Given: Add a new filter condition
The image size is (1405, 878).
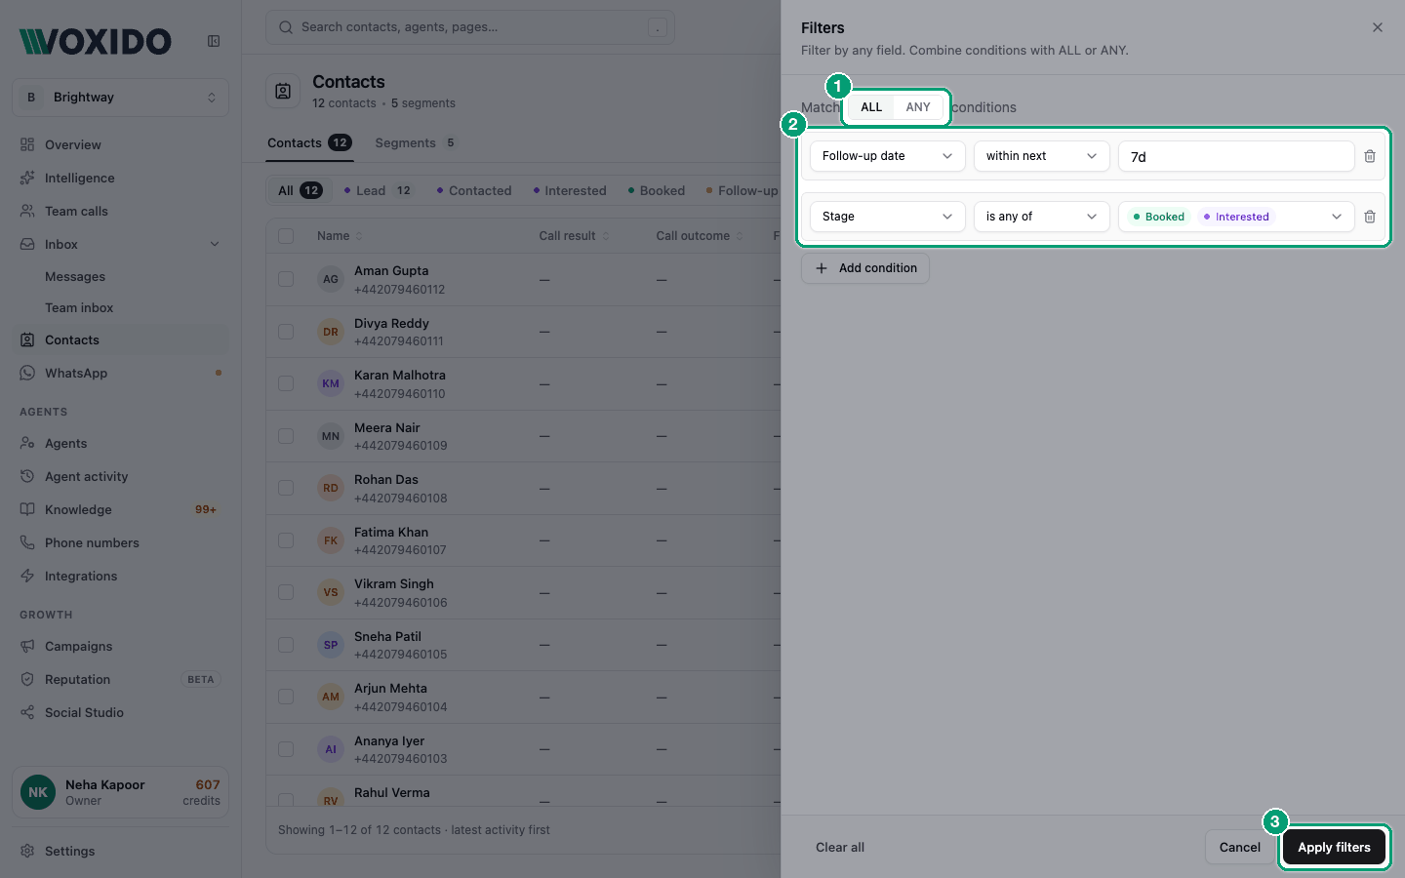Looking at the screenshot, I should coord(865,268).
